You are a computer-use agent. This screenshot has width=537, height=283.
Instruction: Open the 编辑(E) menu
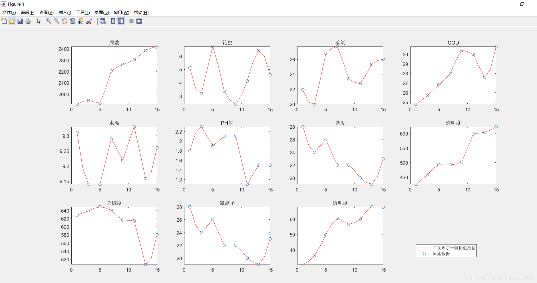tap(28, 13)
